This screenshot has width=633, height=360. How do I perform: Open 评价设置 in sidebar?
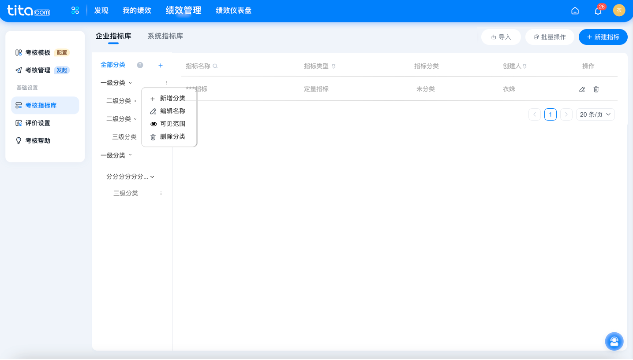pos(38,123)
